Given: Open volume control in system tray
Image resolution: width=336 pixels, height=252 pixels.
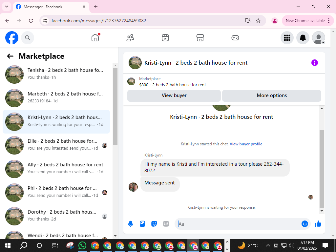Looking at the screenshot, I should pyautogui.click(x=291, y=245).
